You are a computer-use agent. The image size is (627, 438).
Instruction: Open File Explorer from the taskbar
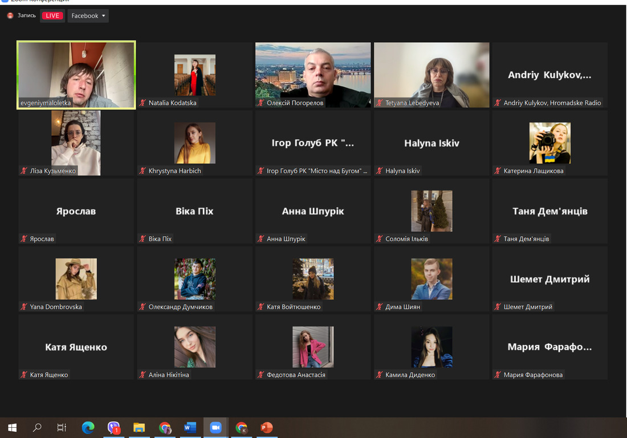[139, 428]
